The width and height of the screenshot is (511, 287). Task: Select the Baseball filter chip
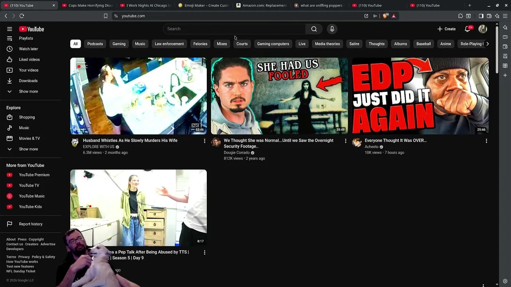(x=424, y=44)
